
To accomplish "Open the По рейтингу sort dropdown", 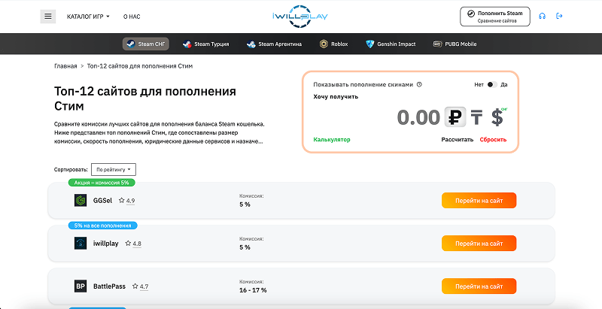I will pos(114,169).
